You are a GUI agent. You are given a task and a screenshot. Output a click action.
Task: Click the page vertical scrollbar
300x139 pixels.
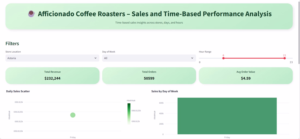[299, 32]
